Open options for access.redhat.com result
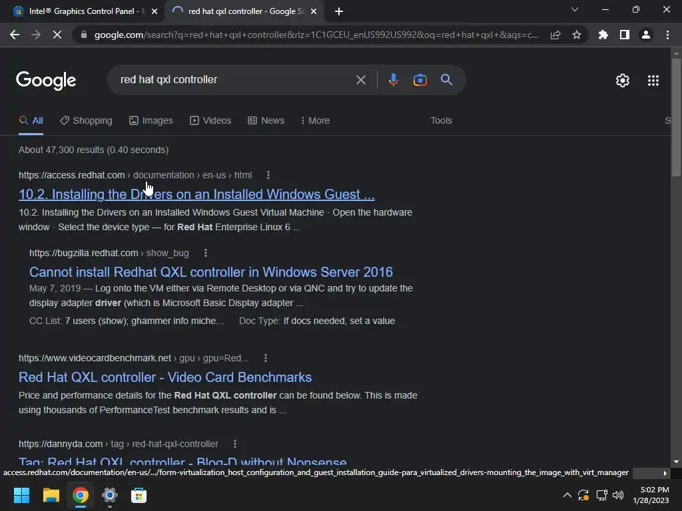682x511 pixels. point(268,175)
